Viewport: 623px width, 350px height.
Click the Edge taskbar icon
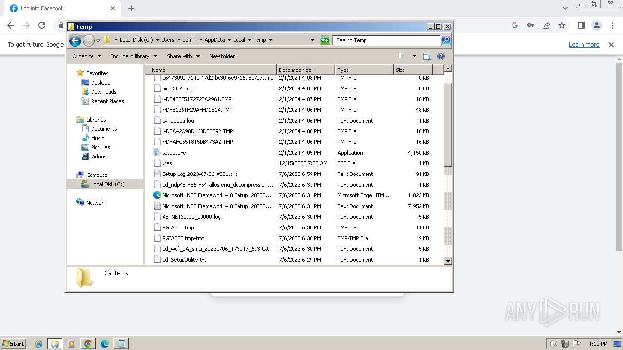click(x=105, y=344)
